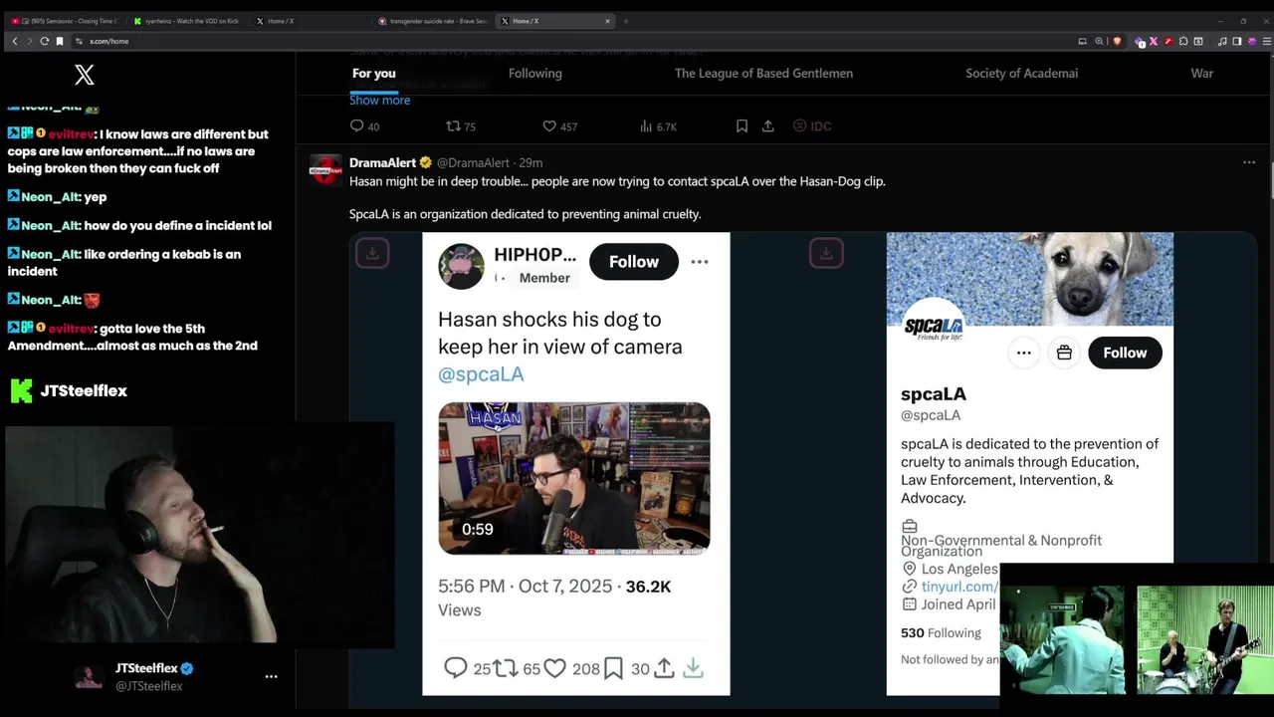1274x717 pixels.
Task: Click JTSteelflex account avatar
Action: 89,677
